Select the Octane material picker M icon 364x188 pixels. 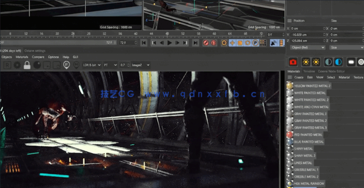[76, 65]
